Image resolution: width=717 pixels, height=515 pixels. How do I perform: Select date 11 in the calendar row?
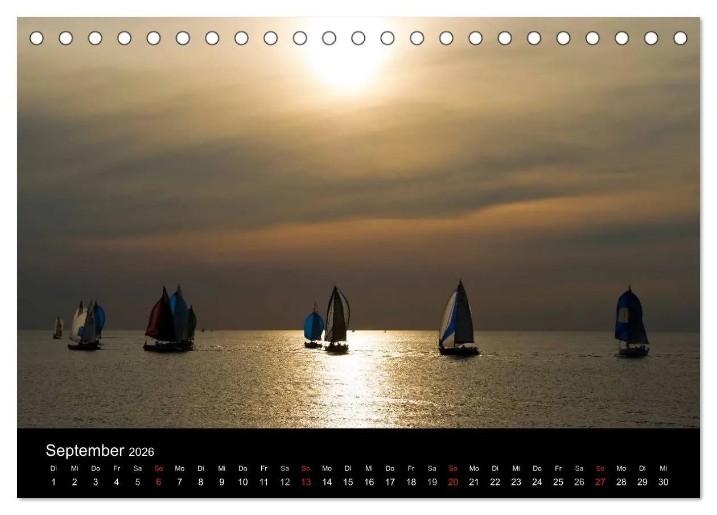click(264, 482)
